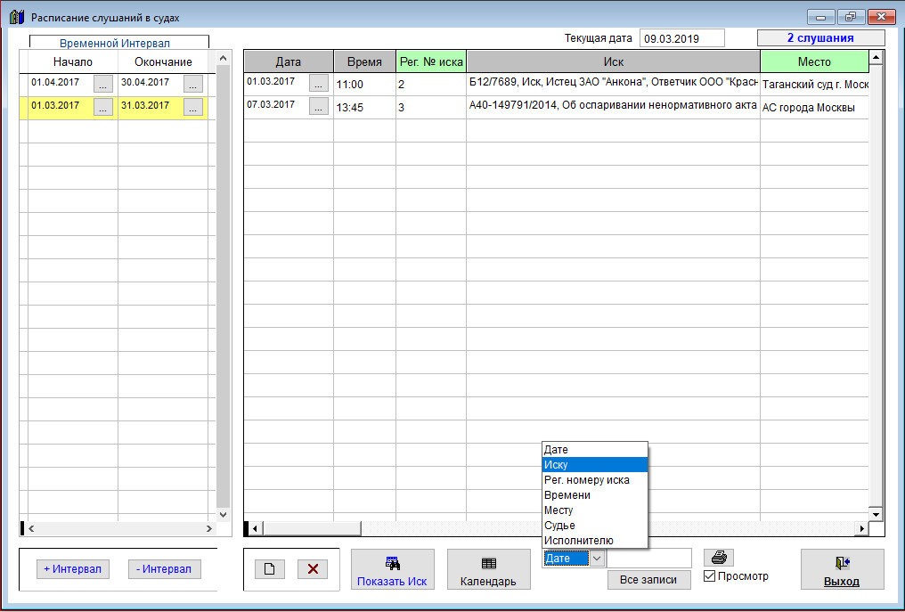Select Времени in the dropdown list
The height and width of the screenshot is (612, 905).
[595, 494]
